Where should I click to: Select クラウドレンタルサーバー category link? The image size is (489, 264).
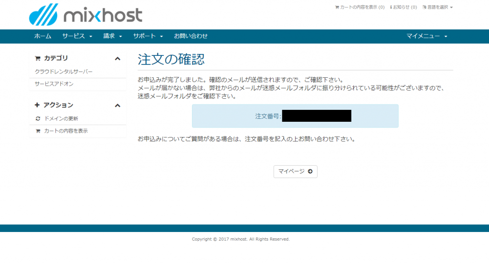point(64,72)
